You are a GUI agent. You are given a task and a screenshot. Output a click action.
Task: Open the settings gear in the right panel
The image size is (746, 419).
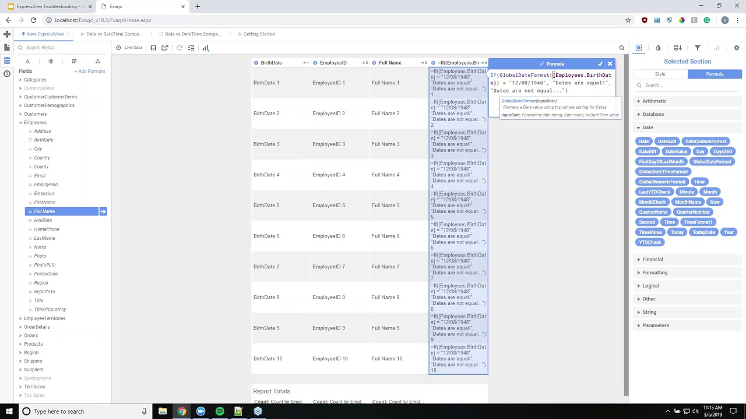(737, 48)
